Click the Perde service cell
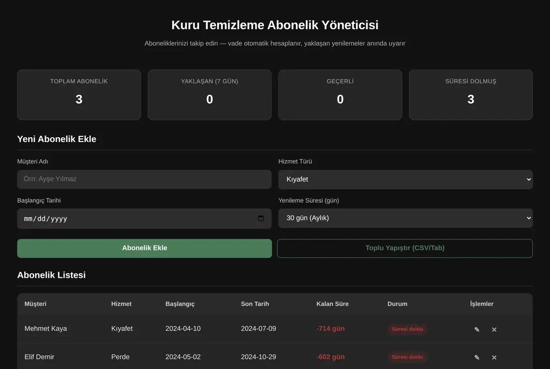This screenshot has height=369, width=550. pos(121,357)
